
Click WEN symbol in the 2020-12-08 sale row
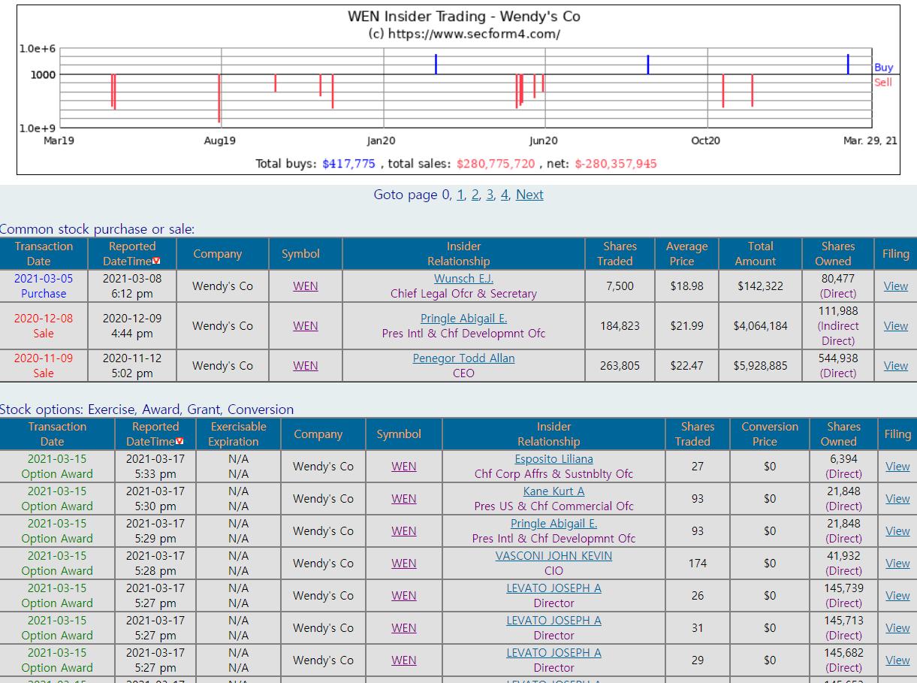(x=305, y=326)
